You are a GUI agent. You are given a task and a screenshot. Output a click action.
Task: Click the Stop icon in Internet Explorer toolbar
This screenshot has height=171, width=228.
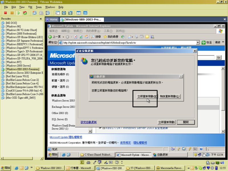pos(76,37)
